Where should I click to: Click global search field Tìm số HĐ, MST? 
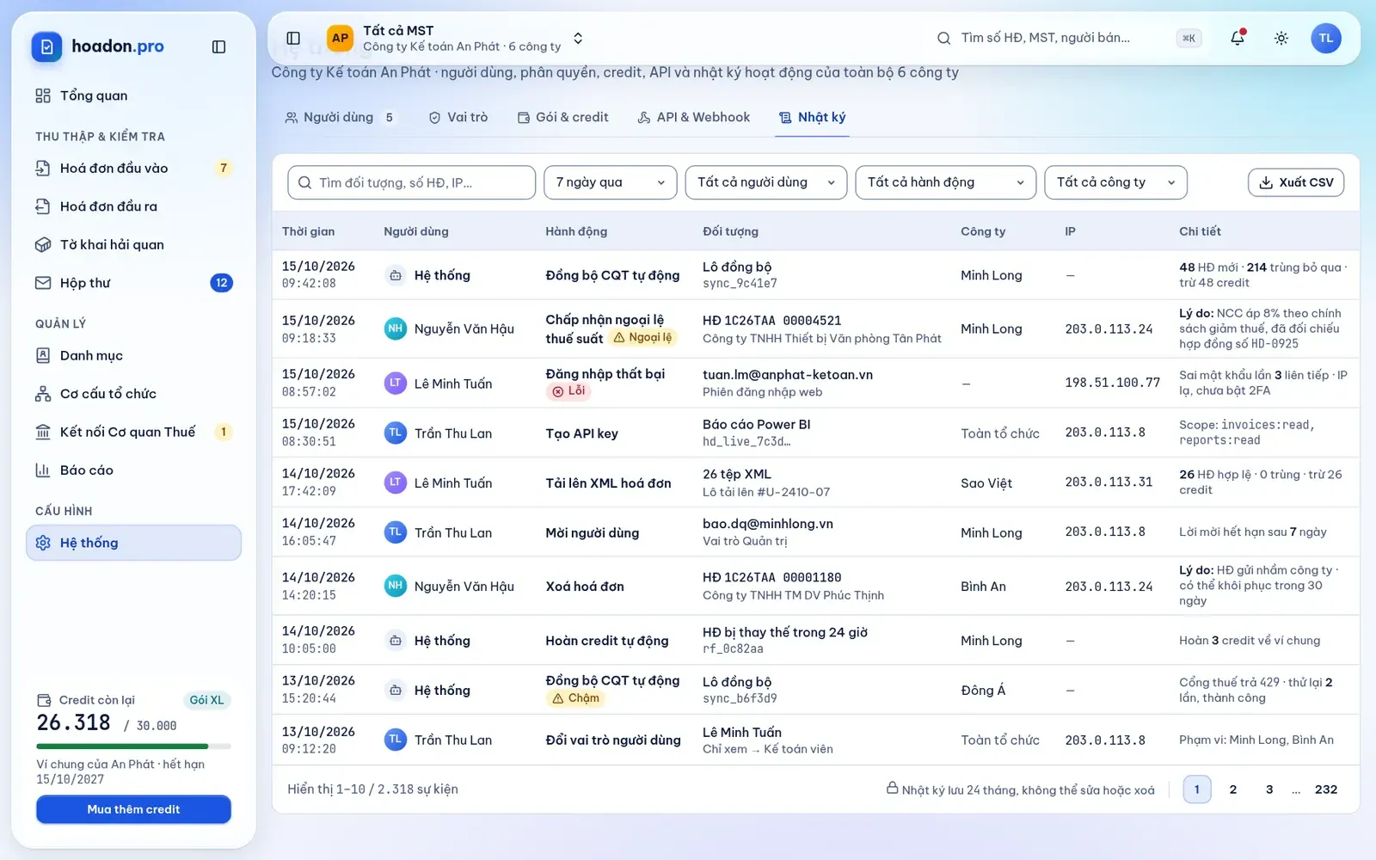[1068, 38]
